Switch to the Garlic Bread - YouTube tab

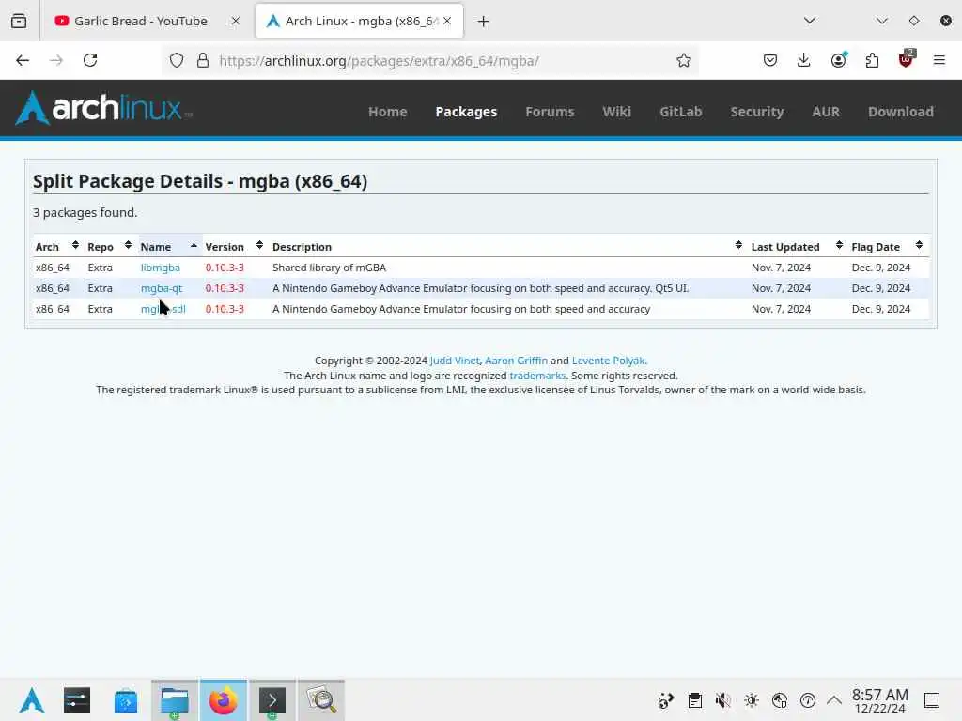141,21
